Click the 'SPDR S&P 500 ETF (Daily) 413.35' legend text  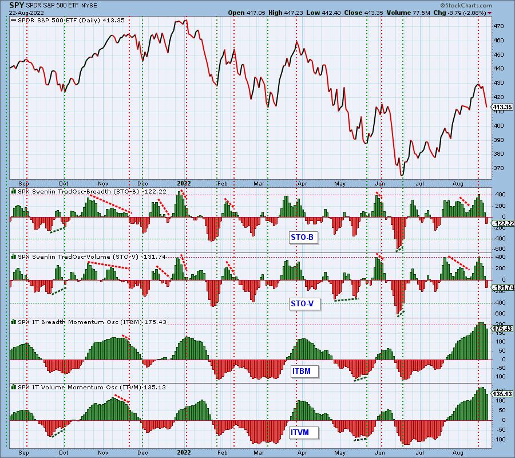click(x=72, y=21)
